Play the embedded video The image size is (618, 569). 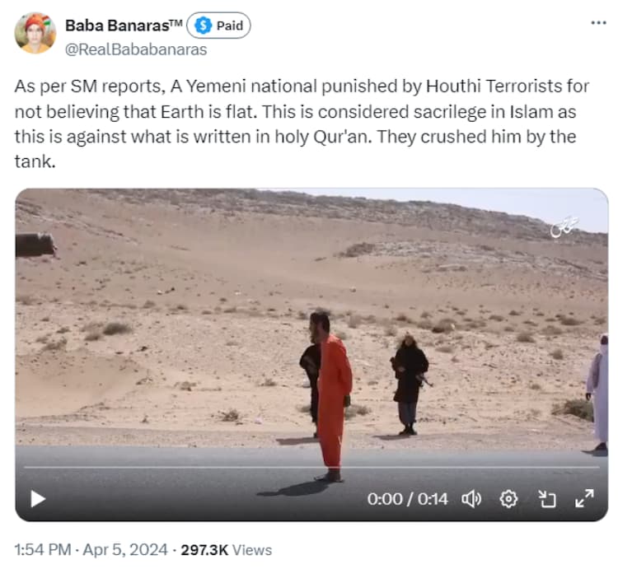pos(38,499)
